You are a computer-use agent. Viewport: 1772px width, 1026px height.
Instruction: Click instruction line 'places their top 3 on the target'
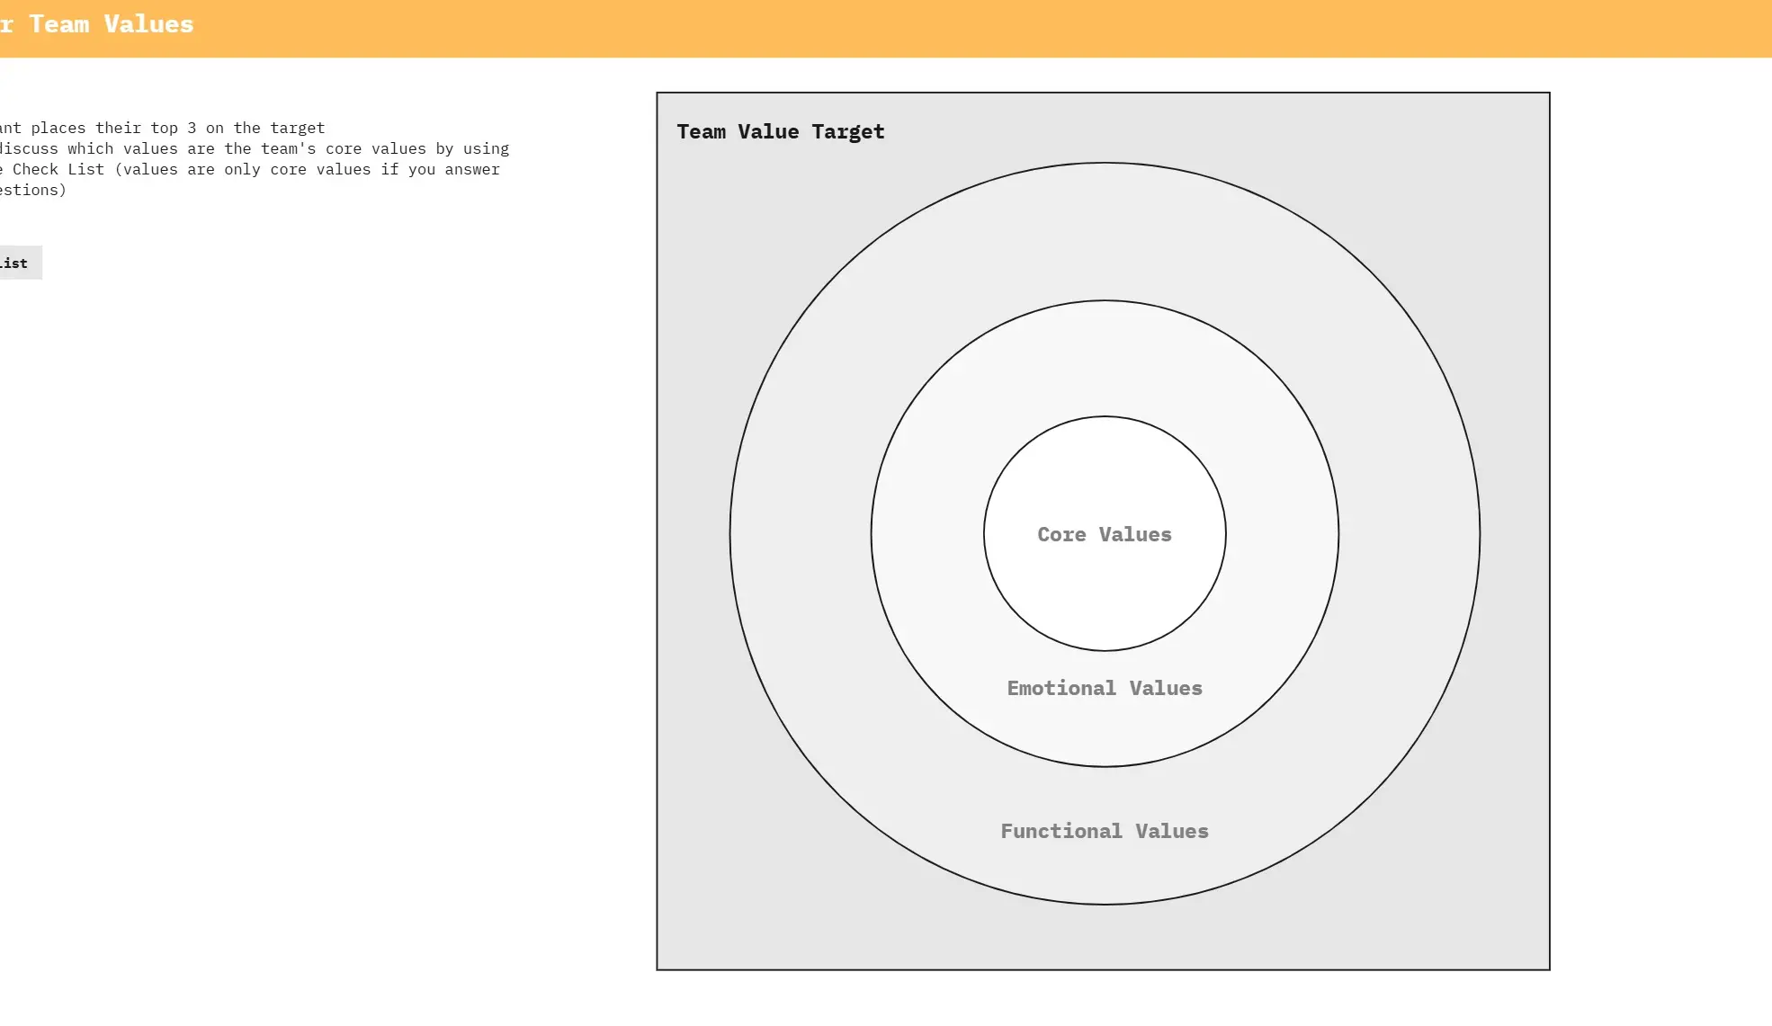coord(177,129)
